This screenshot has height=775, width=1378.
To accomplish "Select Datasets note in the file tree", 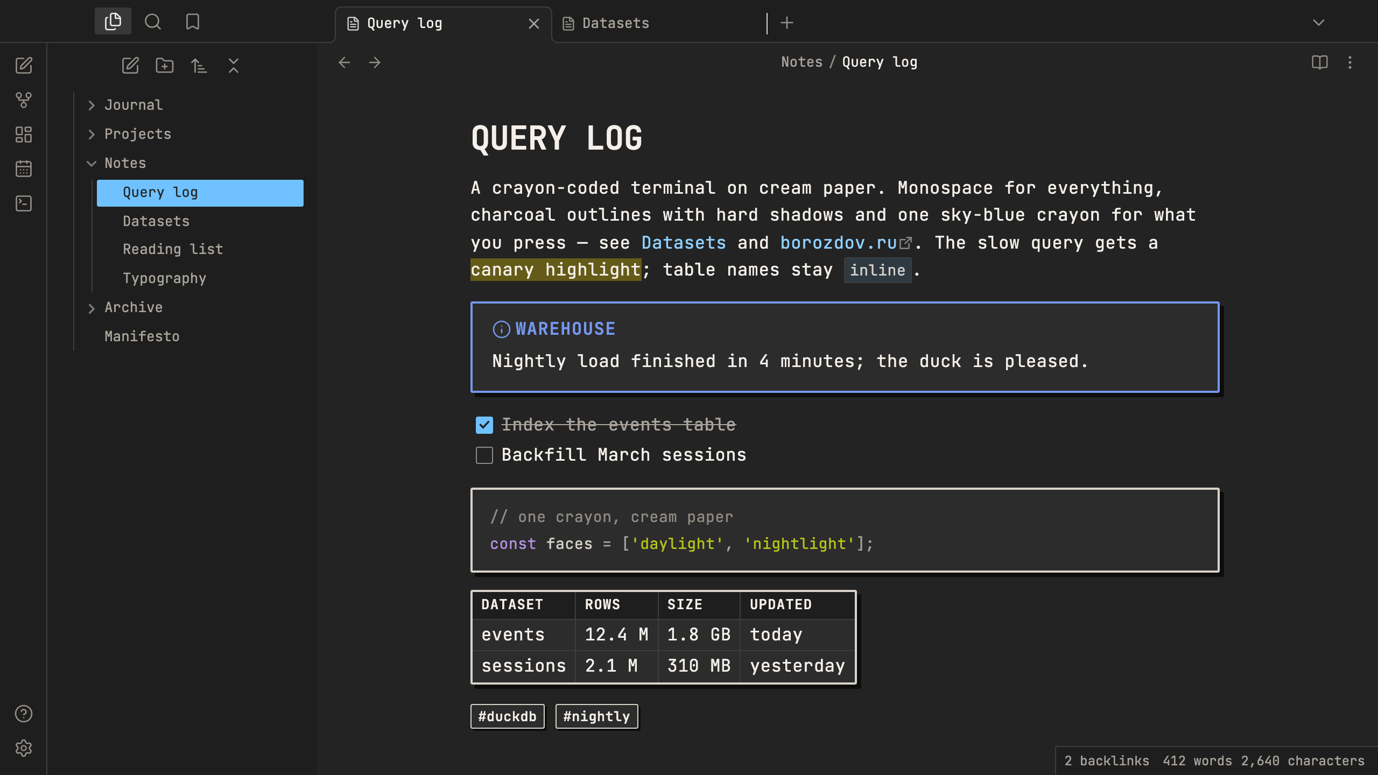I will pos(200,221).
